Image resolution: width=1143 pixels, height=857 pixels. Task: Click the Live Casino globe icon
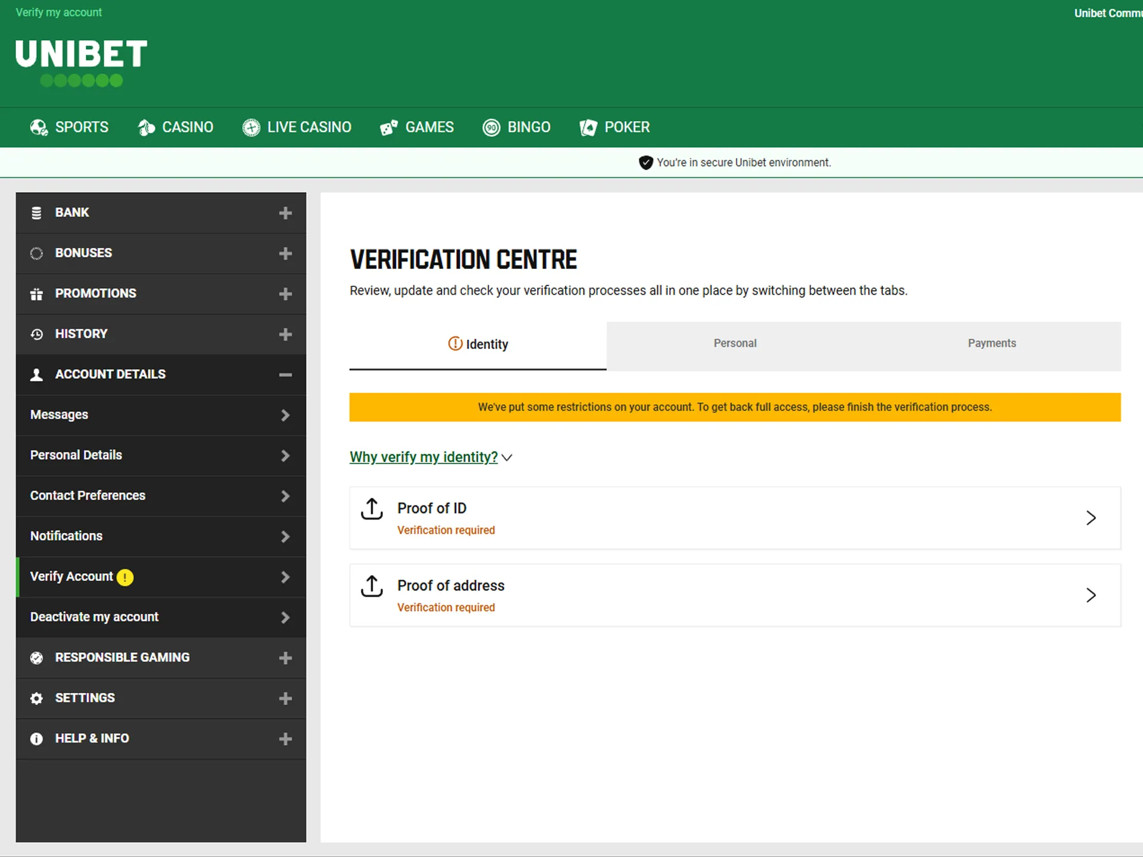[x=250, y=127]
